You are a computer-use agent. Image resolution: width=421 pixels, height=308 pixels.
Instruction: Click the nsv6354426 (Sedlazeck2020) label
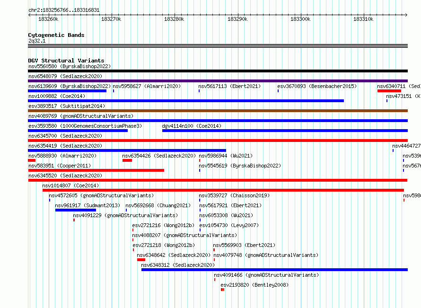pos(159,156)
